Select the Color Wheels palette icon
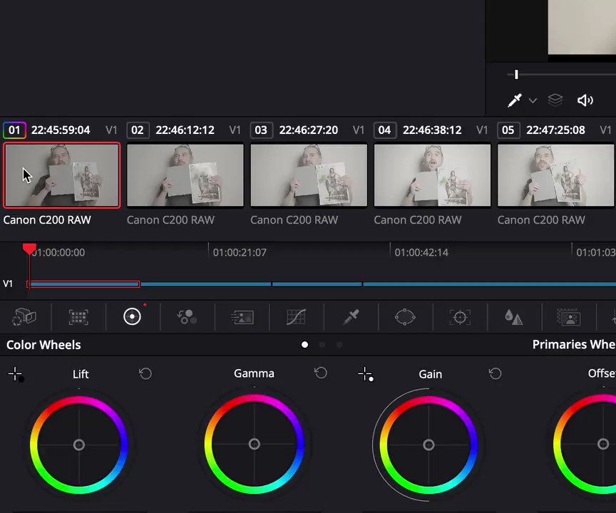616x513 pixels. pyautogui.click(x=132, y=316)
